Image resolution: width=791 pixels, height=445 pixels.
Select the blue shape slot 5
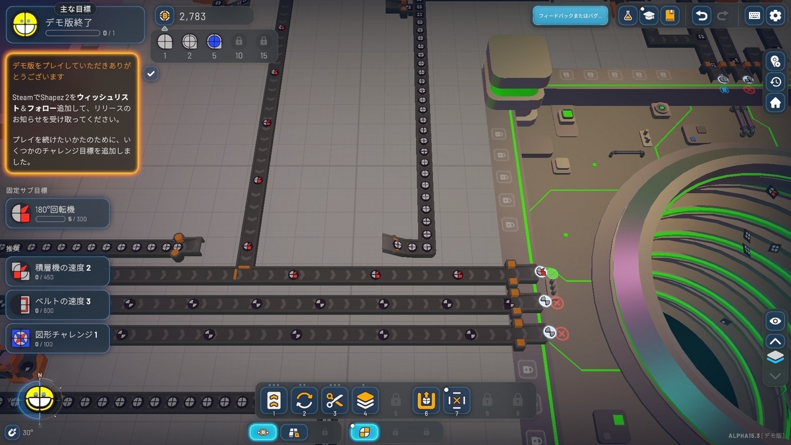point(214,42)
